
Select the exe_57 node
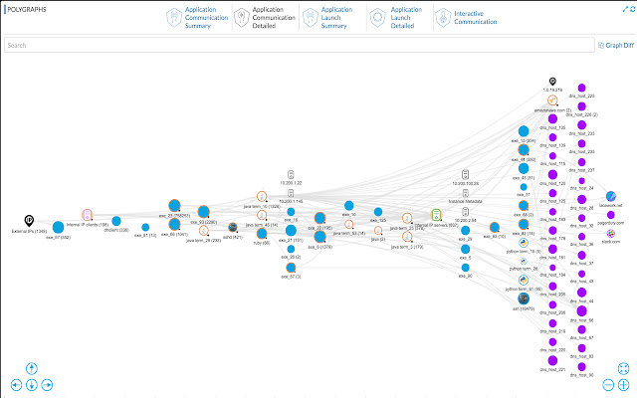(x=291, y=268)
